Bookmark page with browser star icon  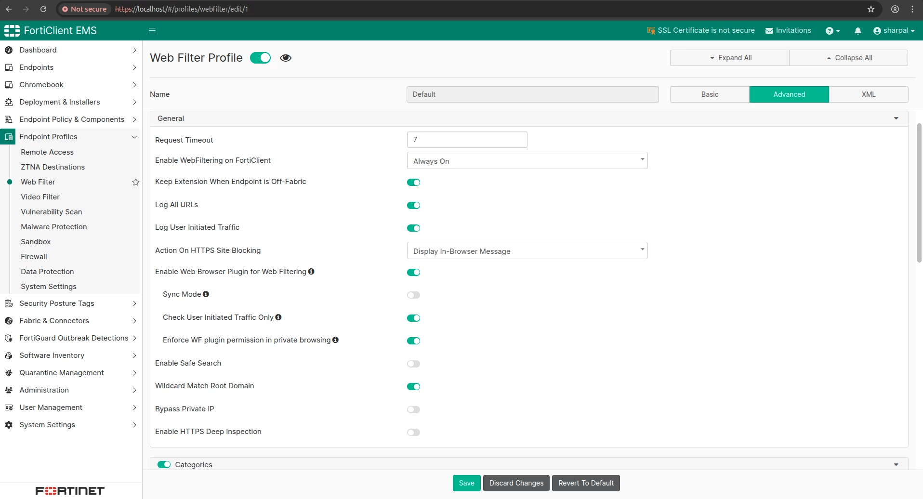(871, 9)
